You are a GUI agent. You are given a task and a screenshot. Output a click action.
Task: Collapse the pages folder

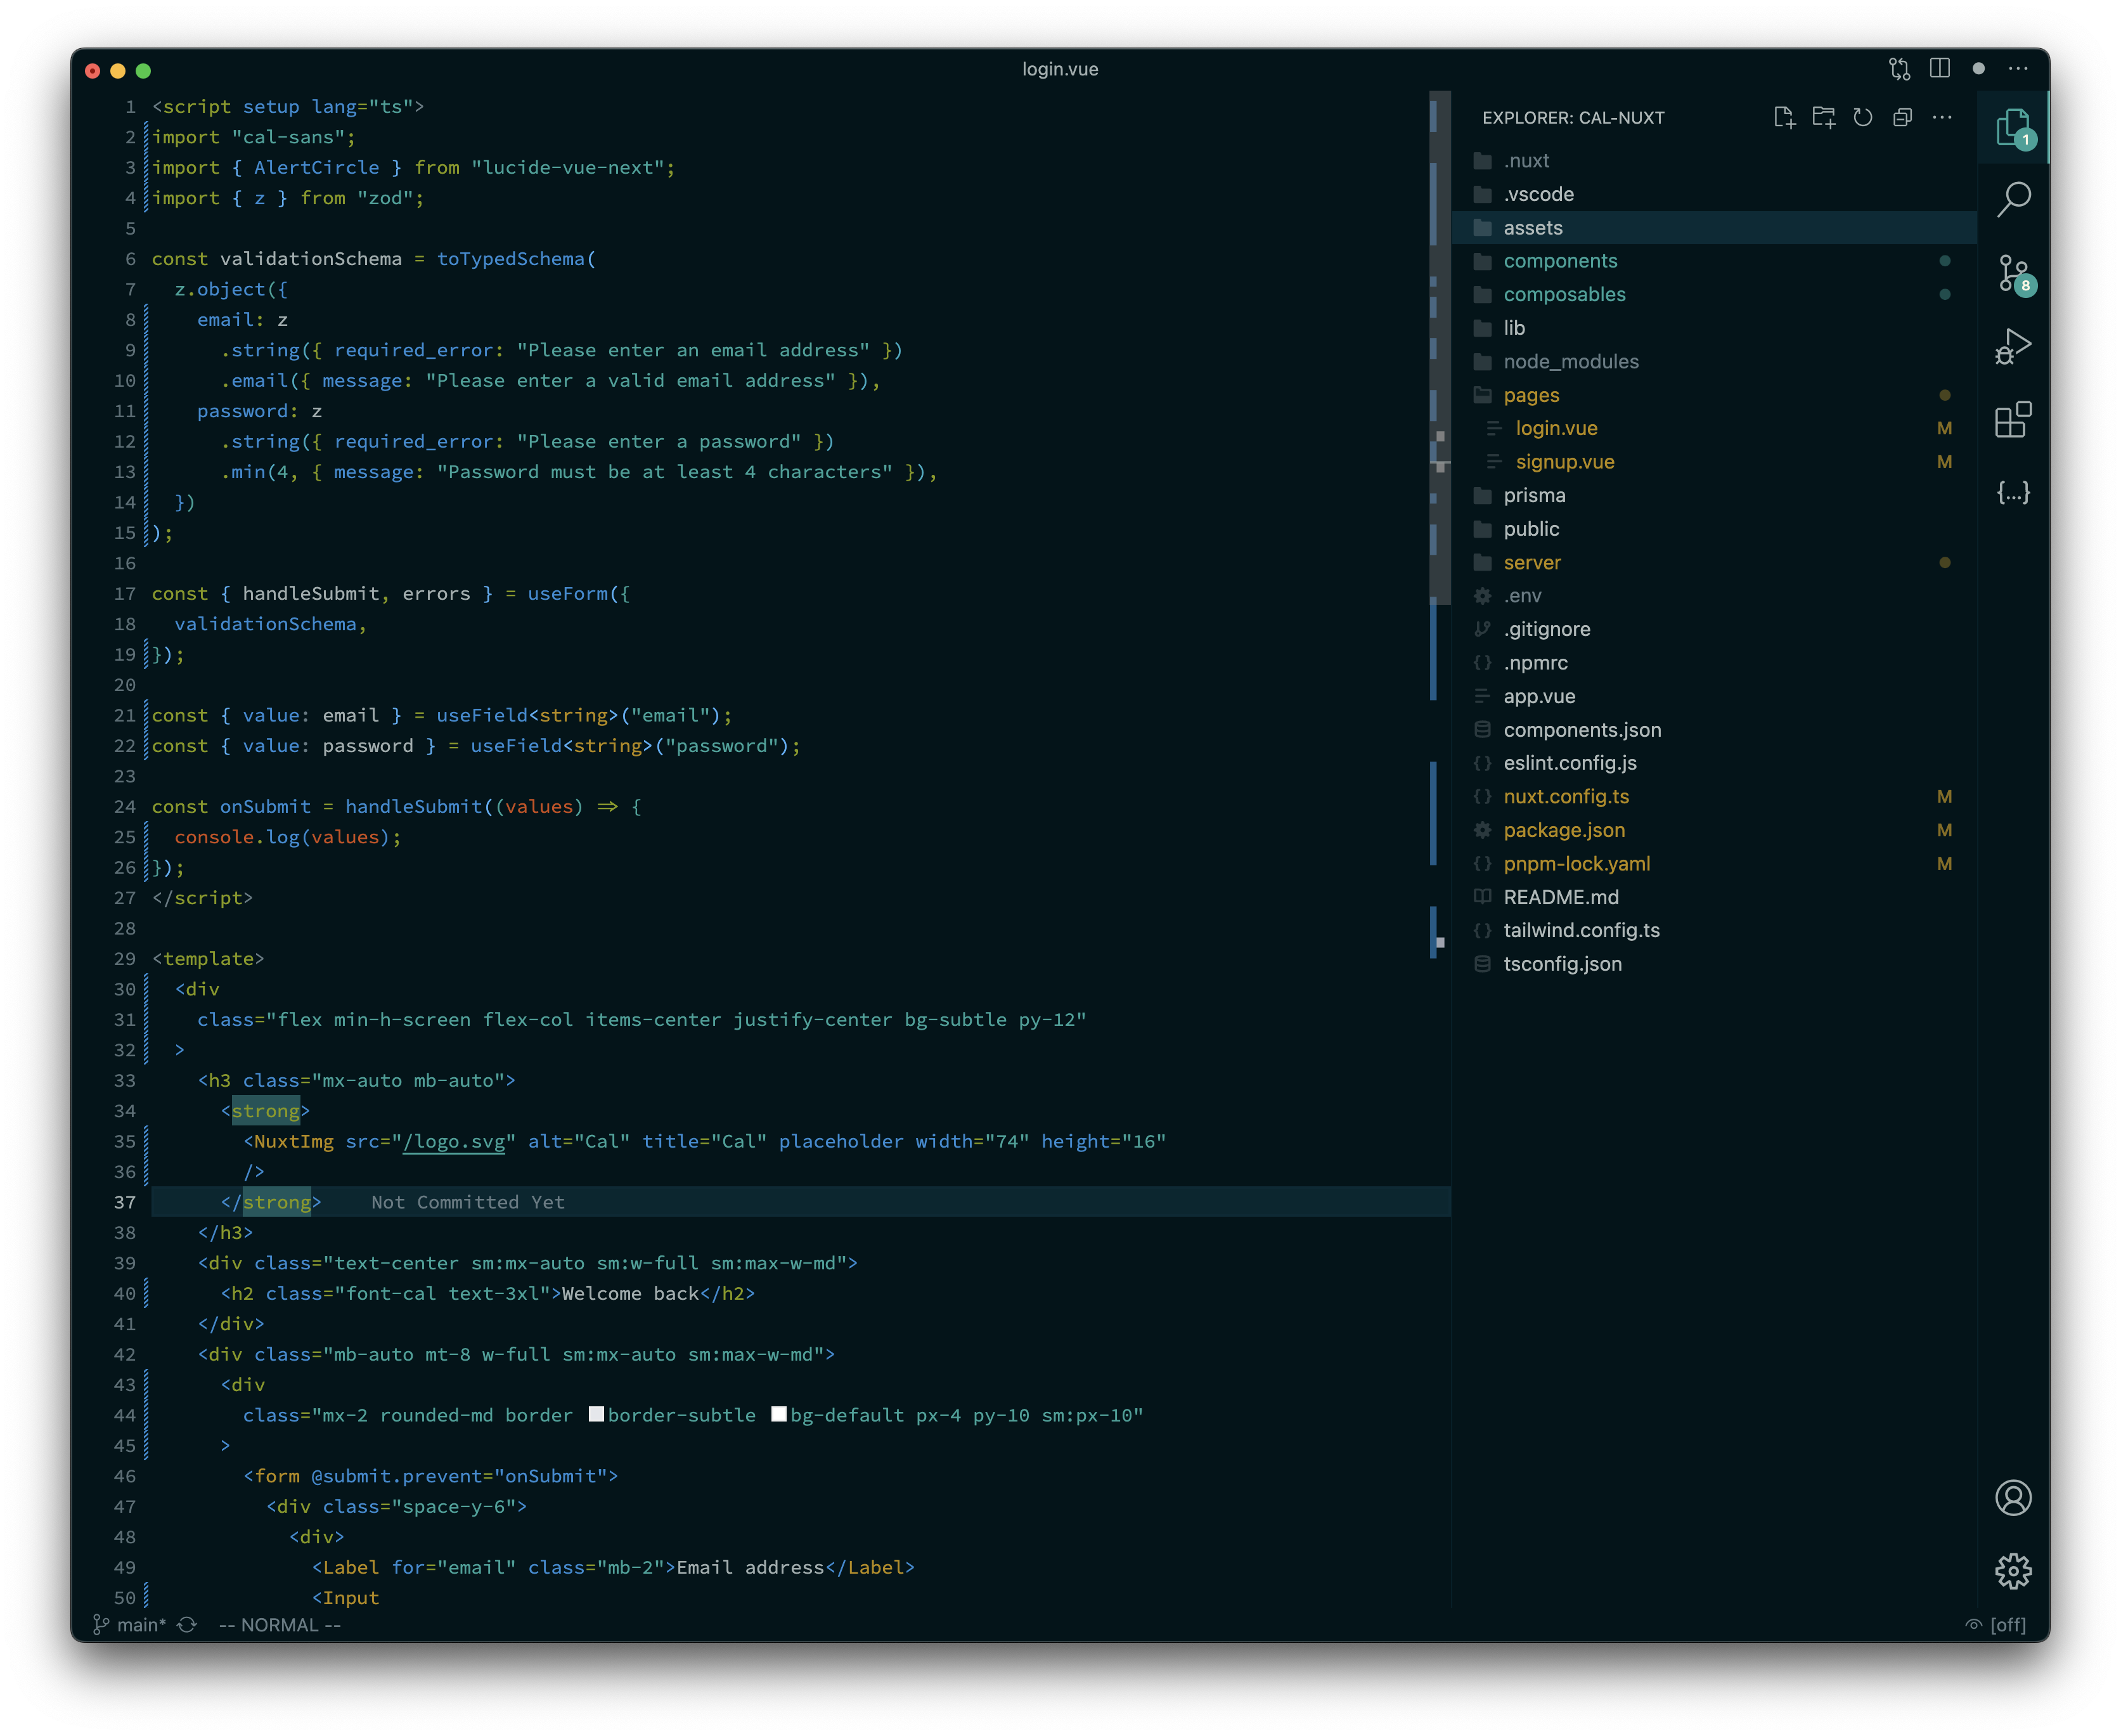coord(1530,395)
